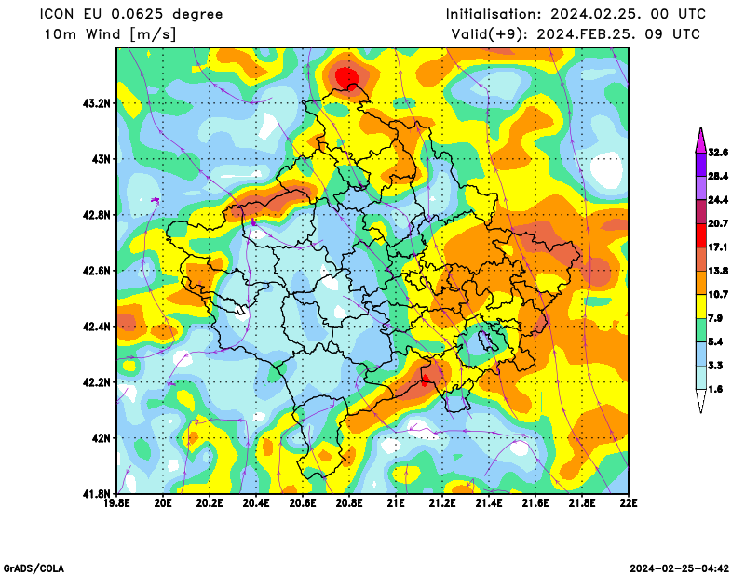Screen dimensions: 745x575
Task: Click the 42.8N latitude label
Action: click(97, 215)
